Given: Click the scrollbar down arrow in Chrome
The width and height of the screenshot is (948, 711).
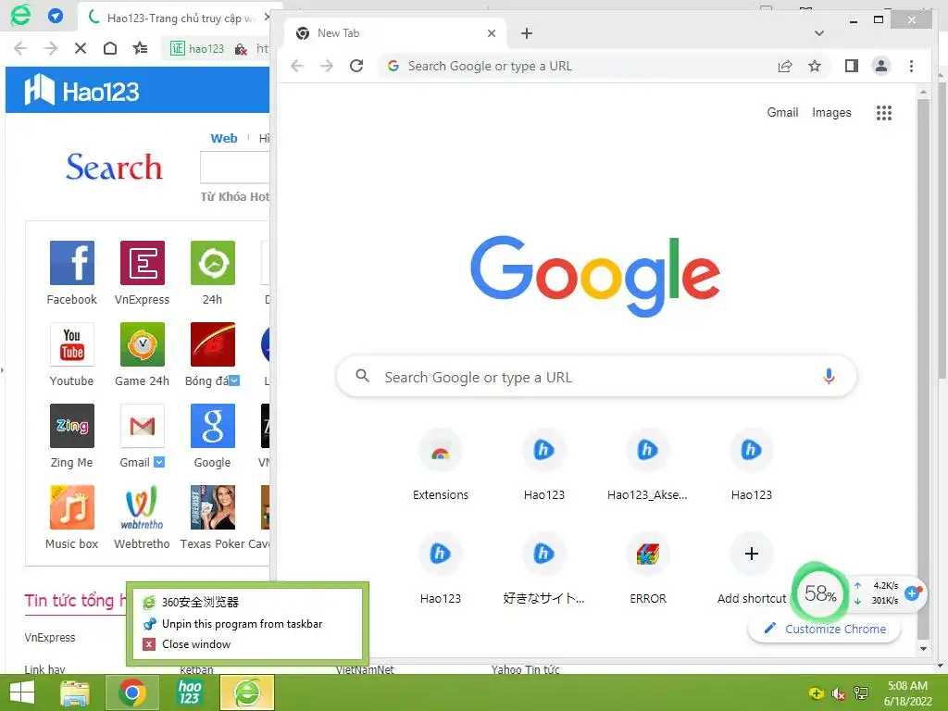Looking at the screenshot, I should [923, 649].
